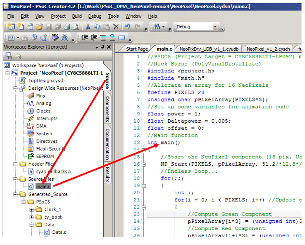Open the Project menu
Image resolution: width=305 pixels, height=245 pixels.
[58, 16]
